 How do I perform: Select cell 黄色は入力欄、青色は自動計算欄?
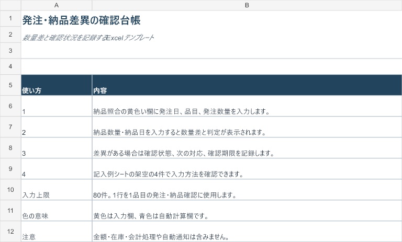click(247, 211)
